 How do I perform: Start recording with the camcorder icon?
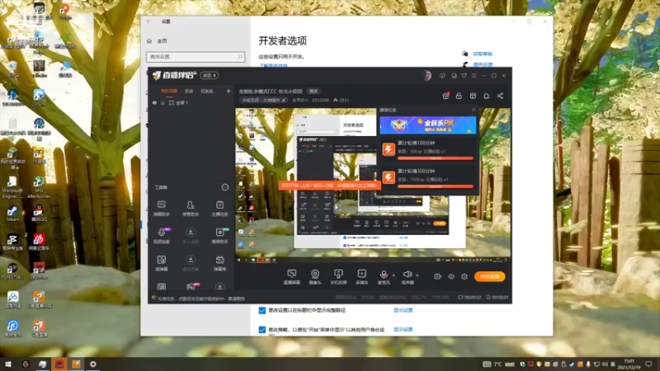(438, 276)
